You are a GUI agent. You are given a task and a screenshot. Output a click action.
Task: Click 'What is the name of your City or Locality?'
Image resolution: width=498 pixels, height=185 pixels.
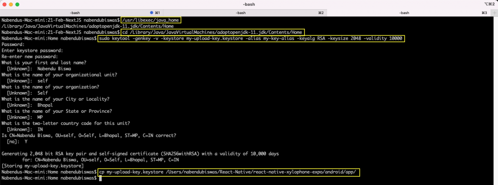click(55, 99)
